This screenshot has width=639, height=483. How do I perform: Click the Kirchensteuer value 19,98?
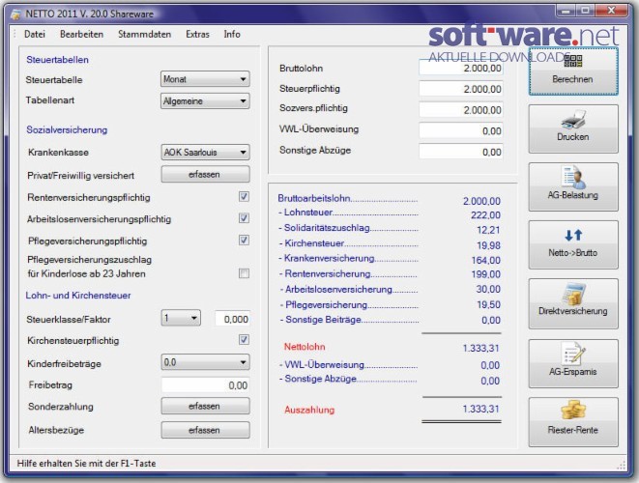[x=488, y=245]
